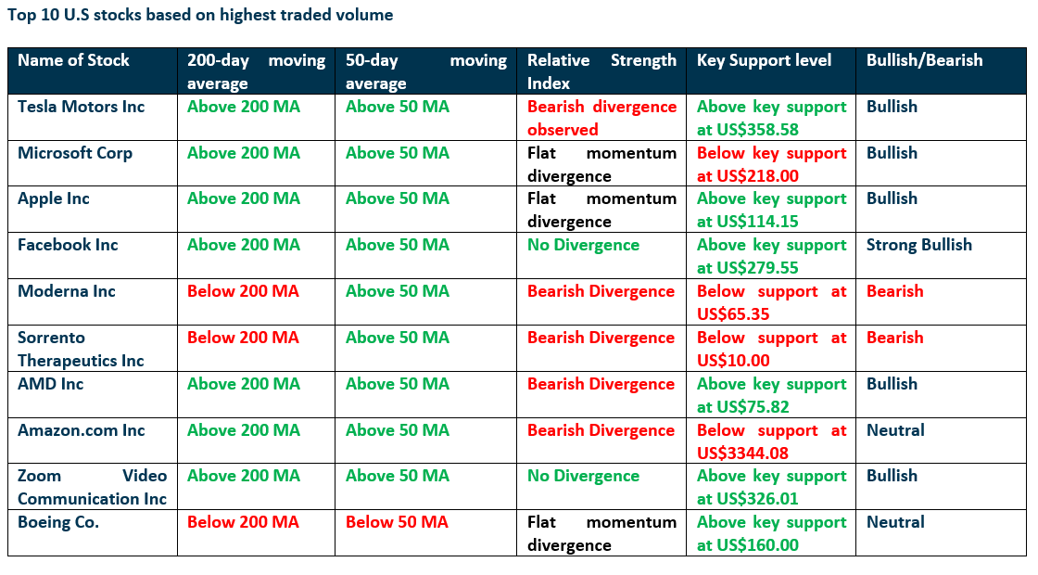Click 'Above key support at US$75.82'
The height and width of the screenshot is (575, 1038).
click(771, 395)
